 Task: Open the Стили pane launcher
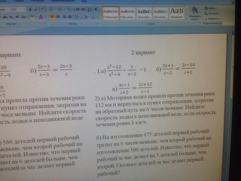coord(200,23)
